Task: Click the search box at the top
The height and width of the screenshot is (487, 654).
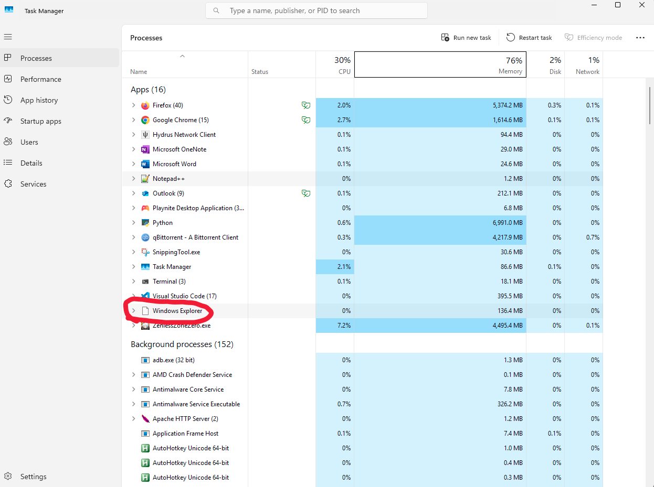Action: click(317, 10)
